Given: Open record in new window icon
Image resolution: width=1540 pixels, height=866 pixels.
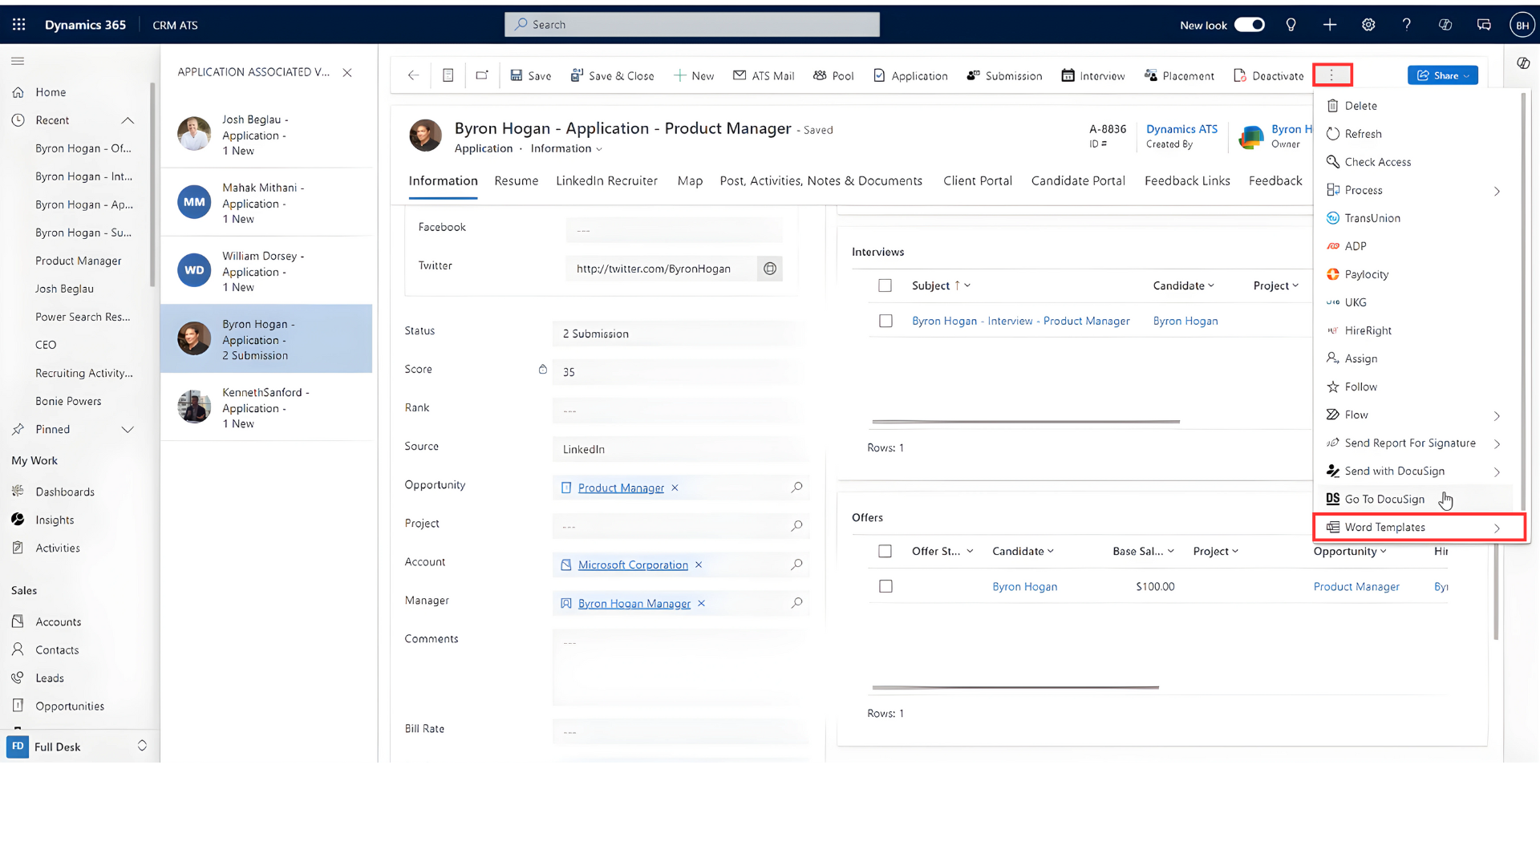Looking at the screenshot, I should [482, 75].
